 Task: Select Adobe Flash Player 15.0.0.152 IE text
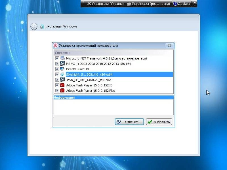(x=89, y=85)
